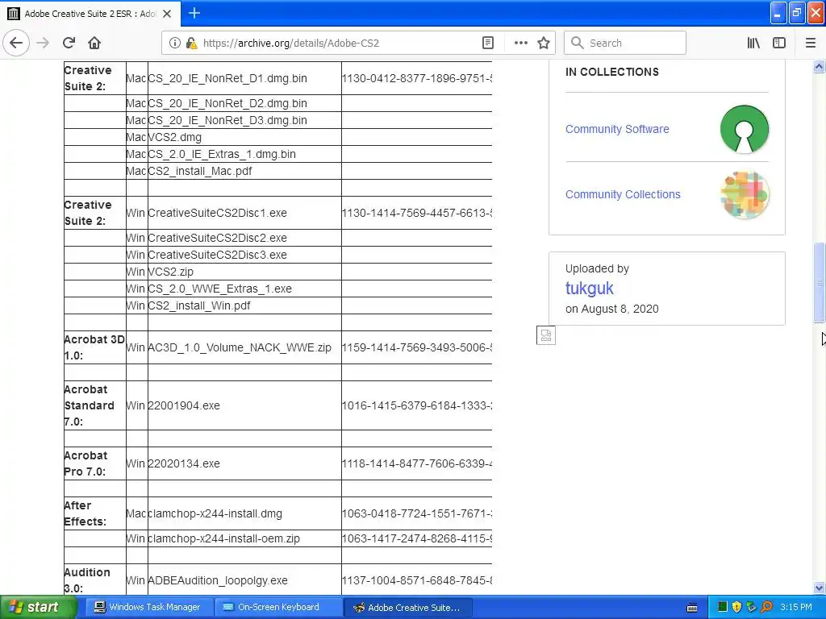Close the Adobe Creative Suite 2 tab
Screen dimensions: 826x619
[167, 14]
